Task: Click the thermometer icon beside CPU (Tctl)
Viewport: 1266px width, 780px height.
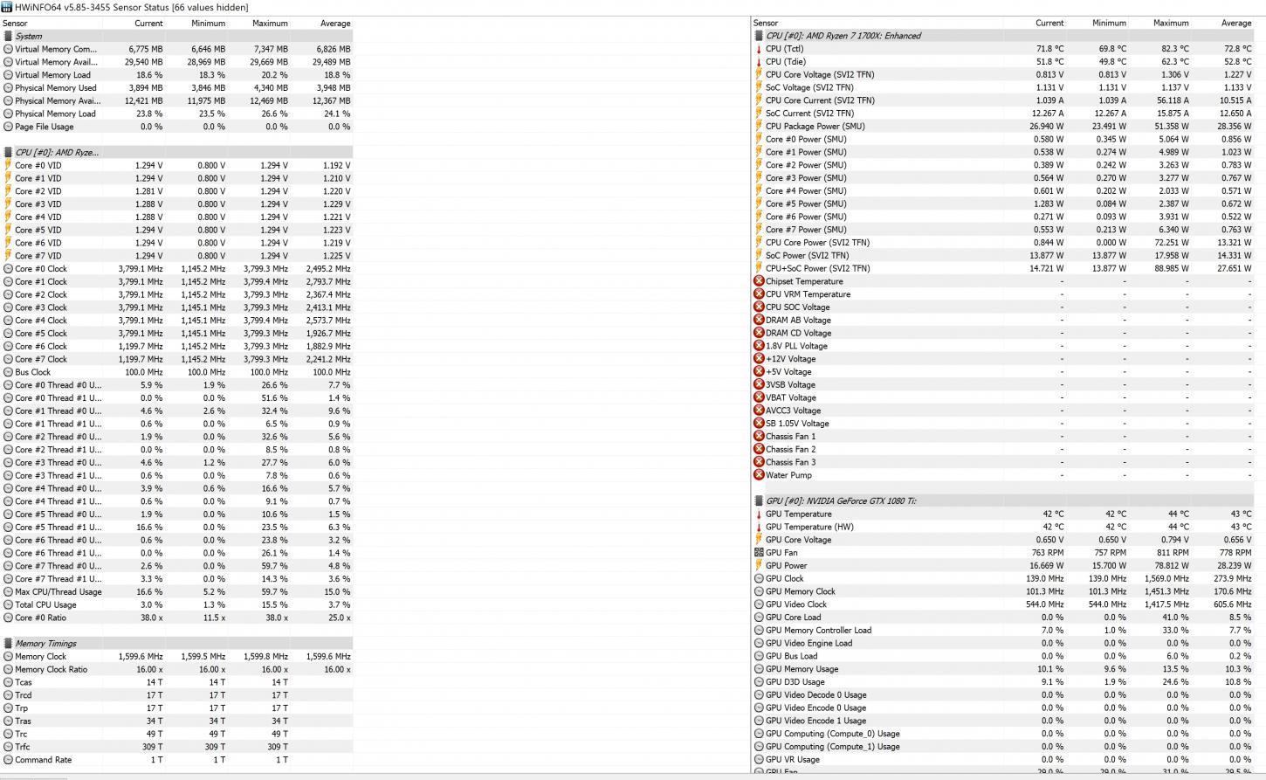Action: point(759,49)
